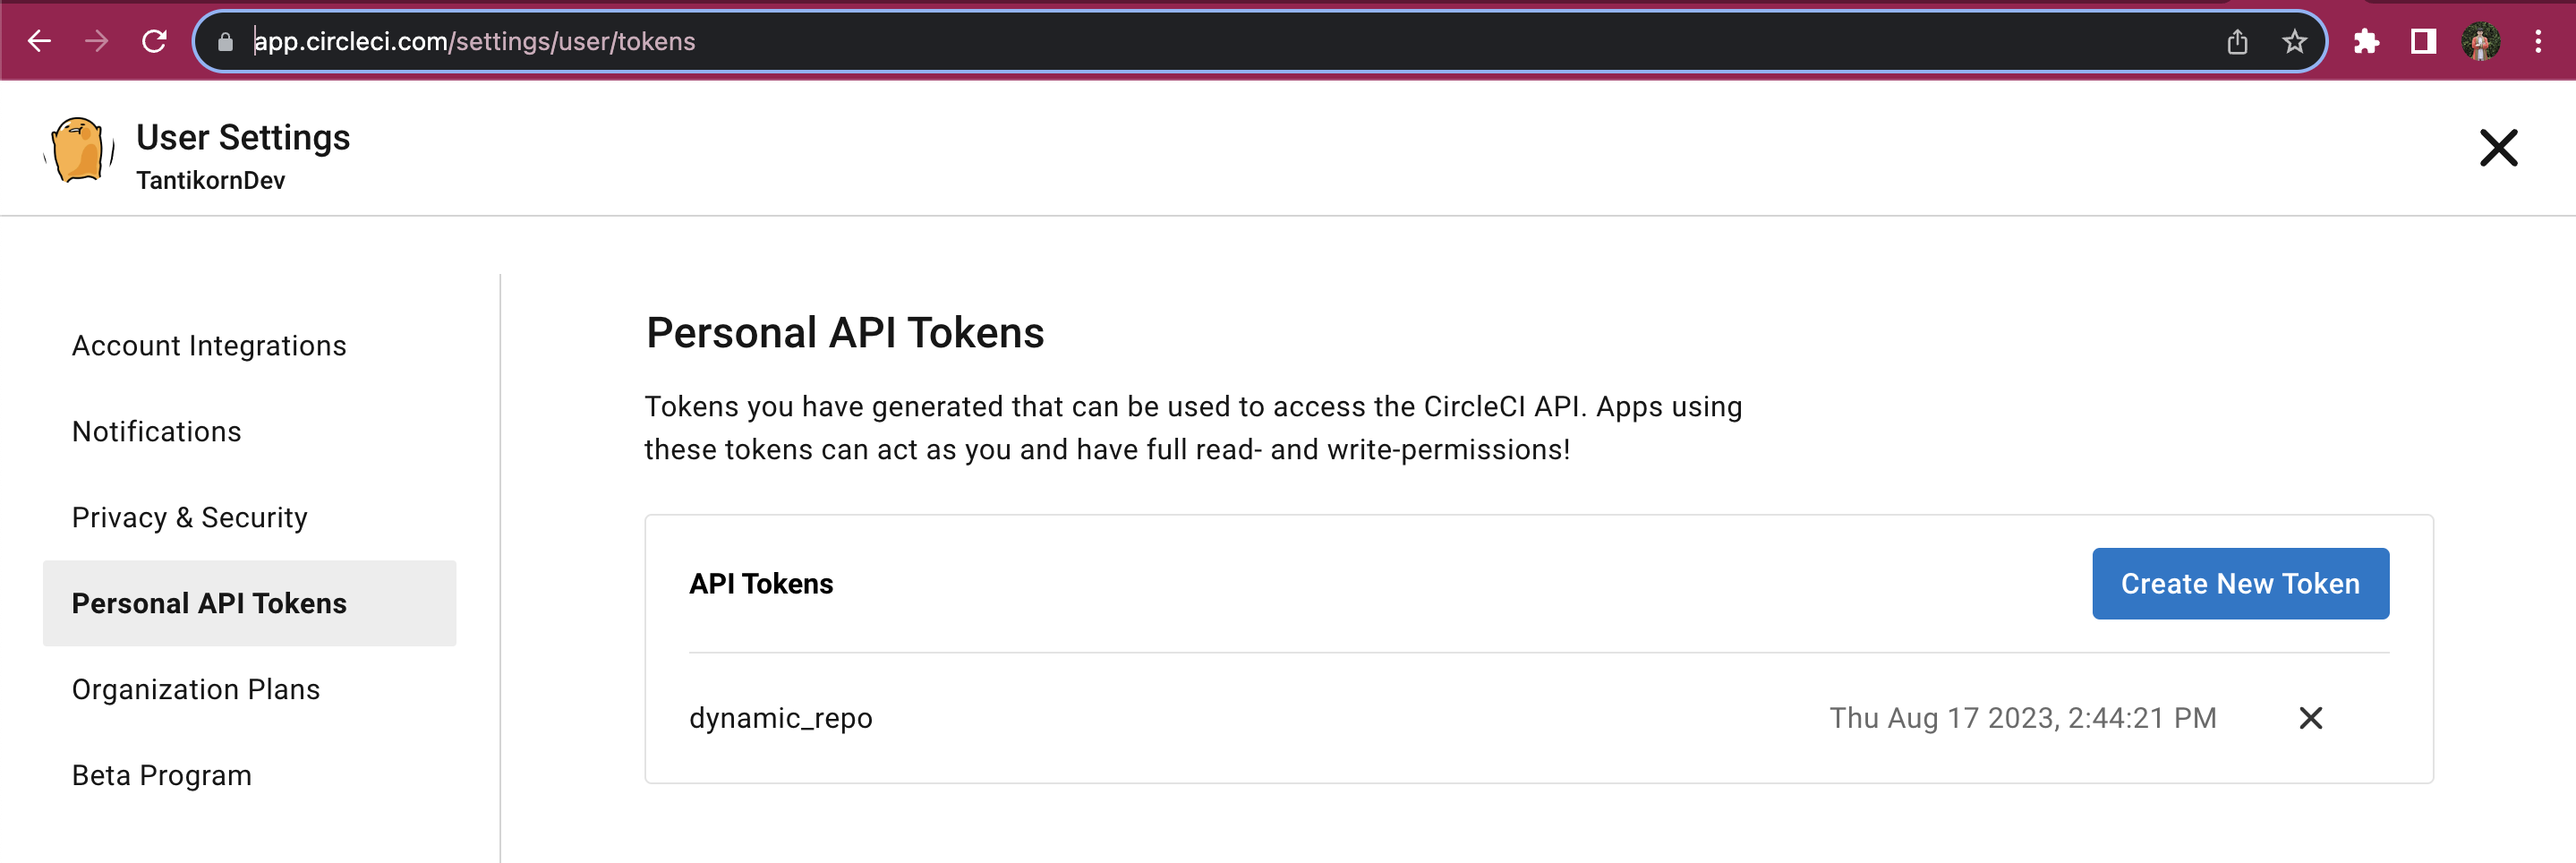Go to Notifications settings
Viewport: 2576px width, 863px height.
157,432
